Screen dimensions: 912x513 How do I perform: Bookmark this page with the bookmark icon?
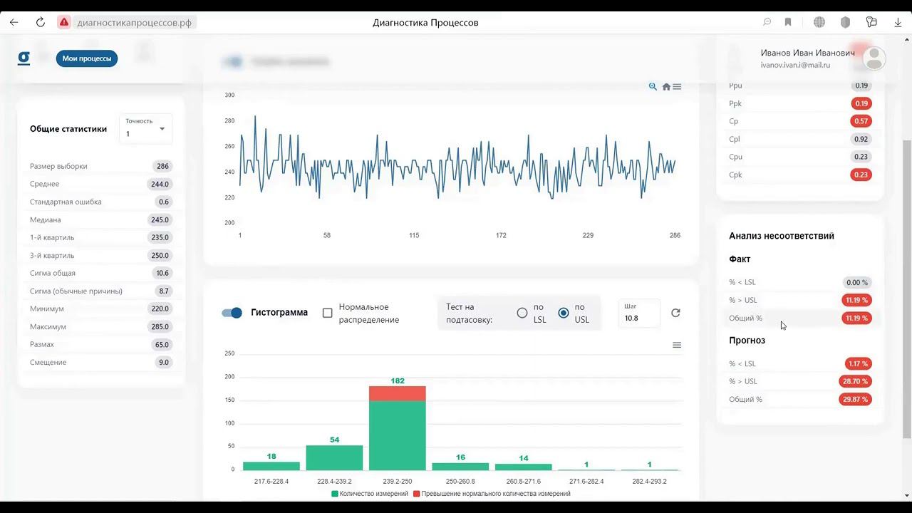click(788, 22)
